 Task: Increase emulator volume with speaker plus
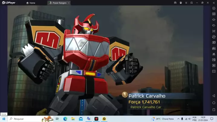214,20
